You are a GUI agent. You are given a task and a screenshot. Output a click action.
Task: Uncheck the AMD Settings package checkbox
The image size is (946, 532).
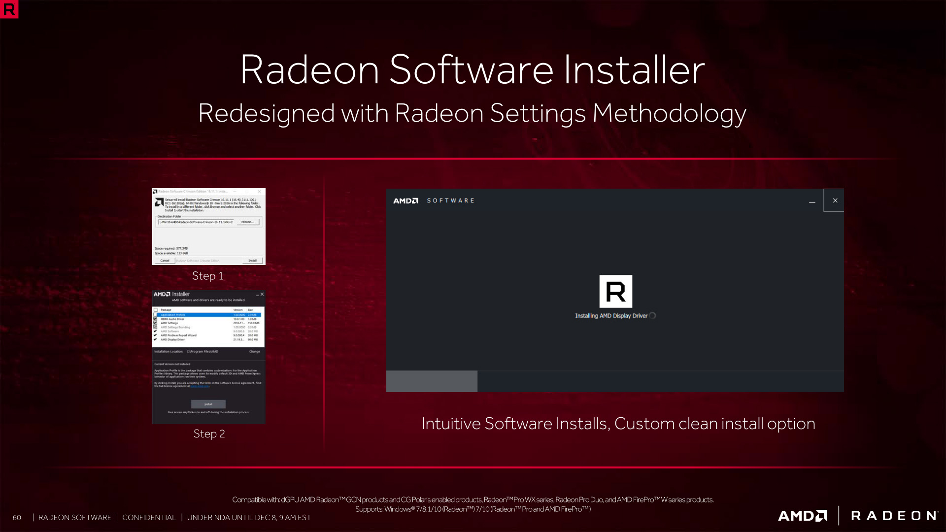[x=156, y=323]
